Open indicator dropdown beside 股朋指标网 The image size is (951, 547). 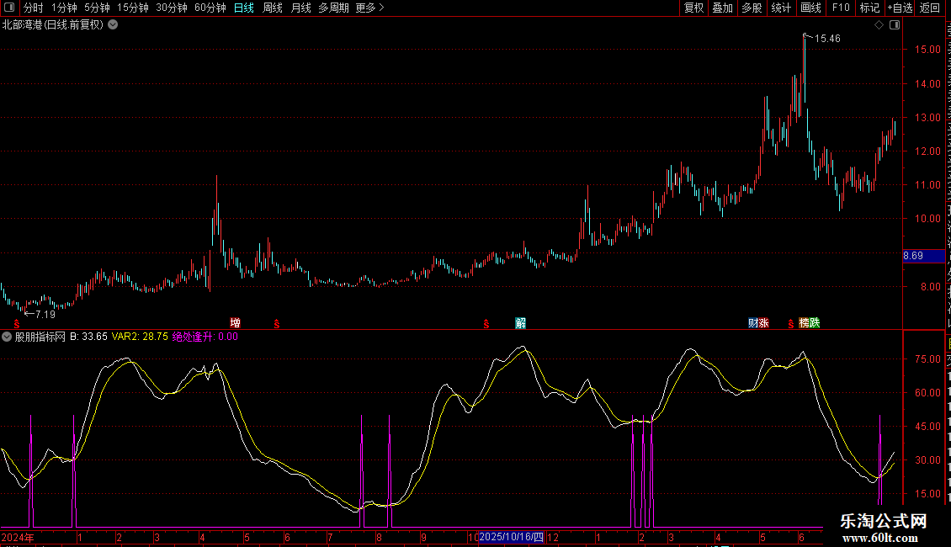coord(7,337)
